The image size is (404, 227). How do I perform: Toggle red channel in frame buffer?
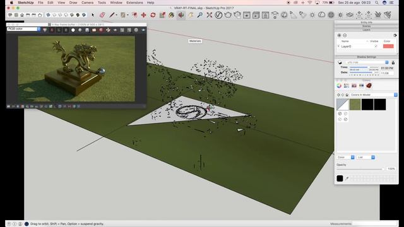coord(52,30)
